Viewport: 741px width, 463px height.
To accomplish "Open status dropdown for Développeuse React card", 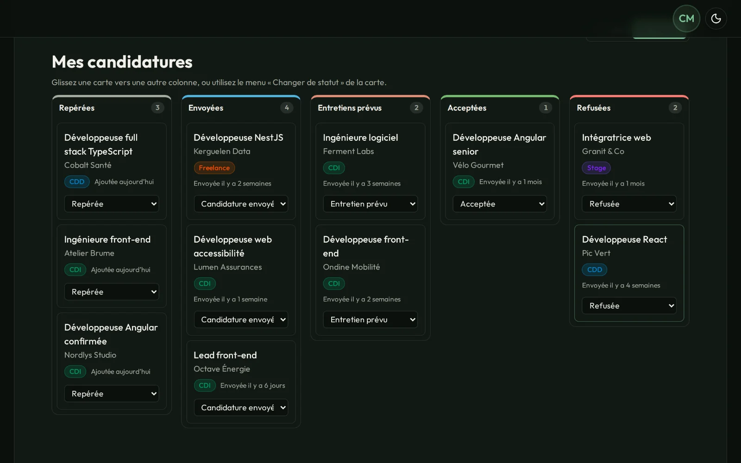I will [x=629, y=306].
